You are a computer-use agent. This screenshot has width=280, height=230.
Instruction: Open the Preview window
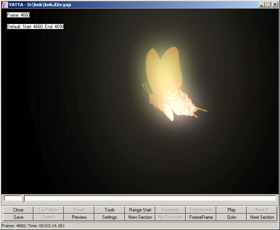(x=79, y=217)
